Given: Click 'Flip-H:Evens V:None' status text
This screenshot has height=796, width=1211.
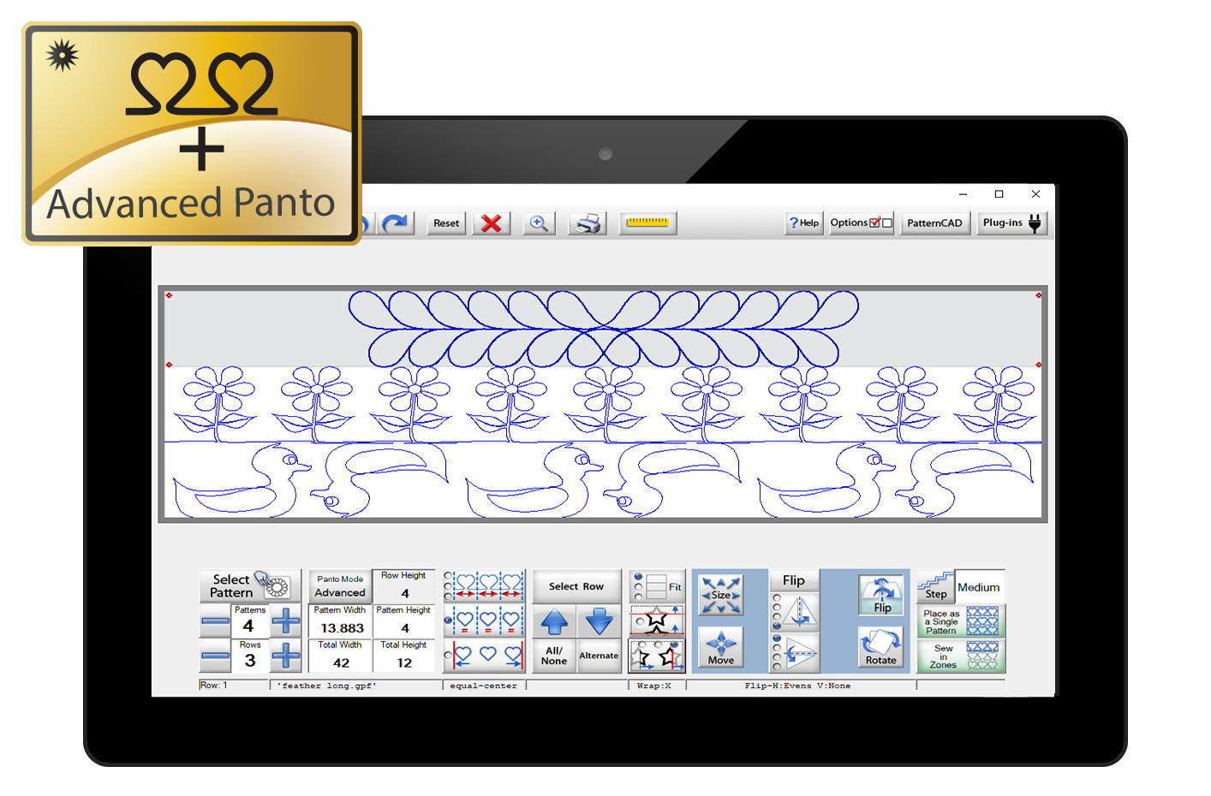Looking at the screenshot, I should click(x=797, y=686).
